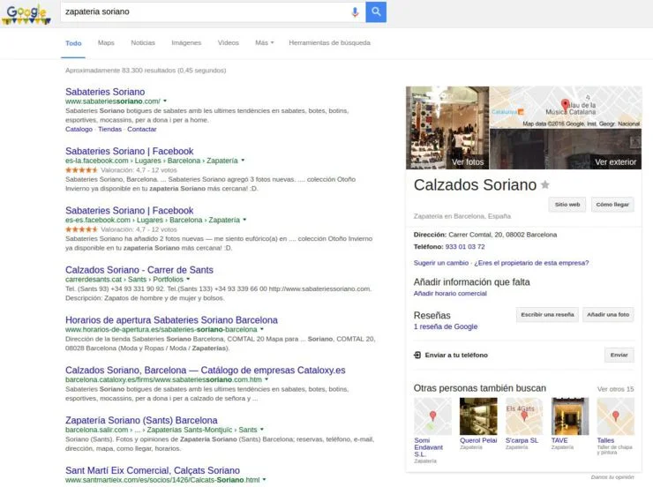Open Horarios de apertura Sabateries Soriano
Image resolution: width=653 pixels, height=487 pixels.
coord(171,320)
